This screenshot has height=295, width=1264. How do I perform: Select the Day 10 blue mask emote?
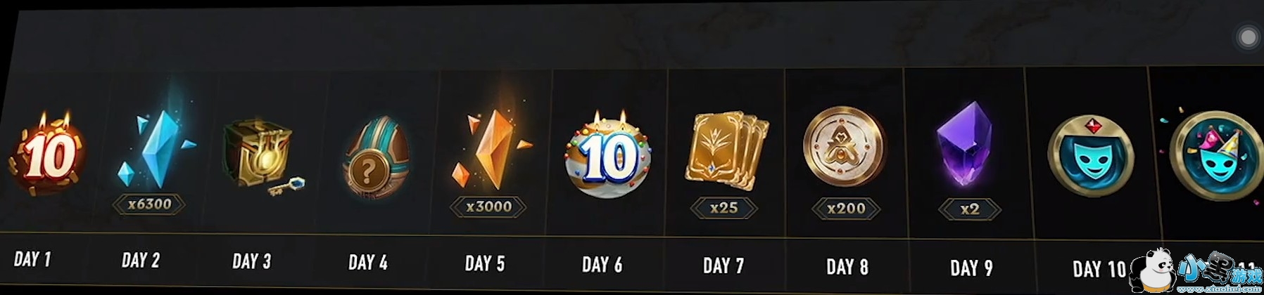tap(1090, 155)
